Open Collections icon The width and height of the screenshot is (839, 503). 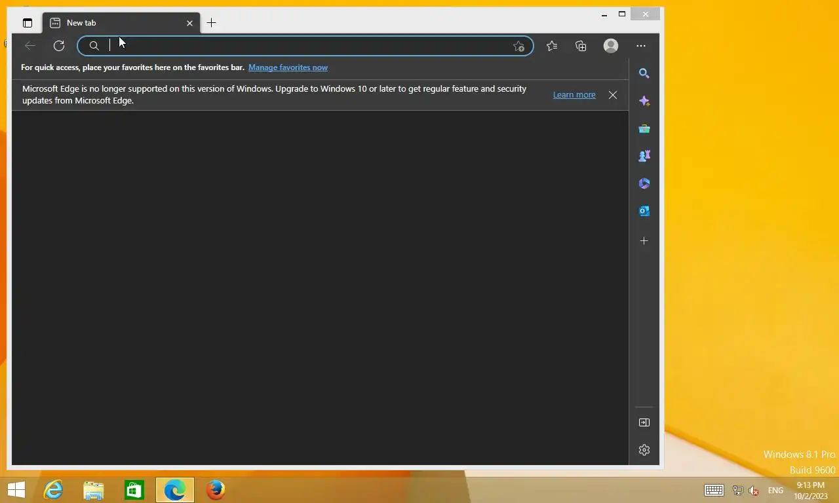click(581, 46)
